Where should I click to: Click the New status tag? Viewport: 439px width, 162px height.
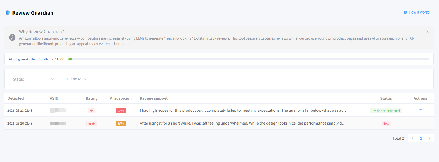[x=386, y=124]
